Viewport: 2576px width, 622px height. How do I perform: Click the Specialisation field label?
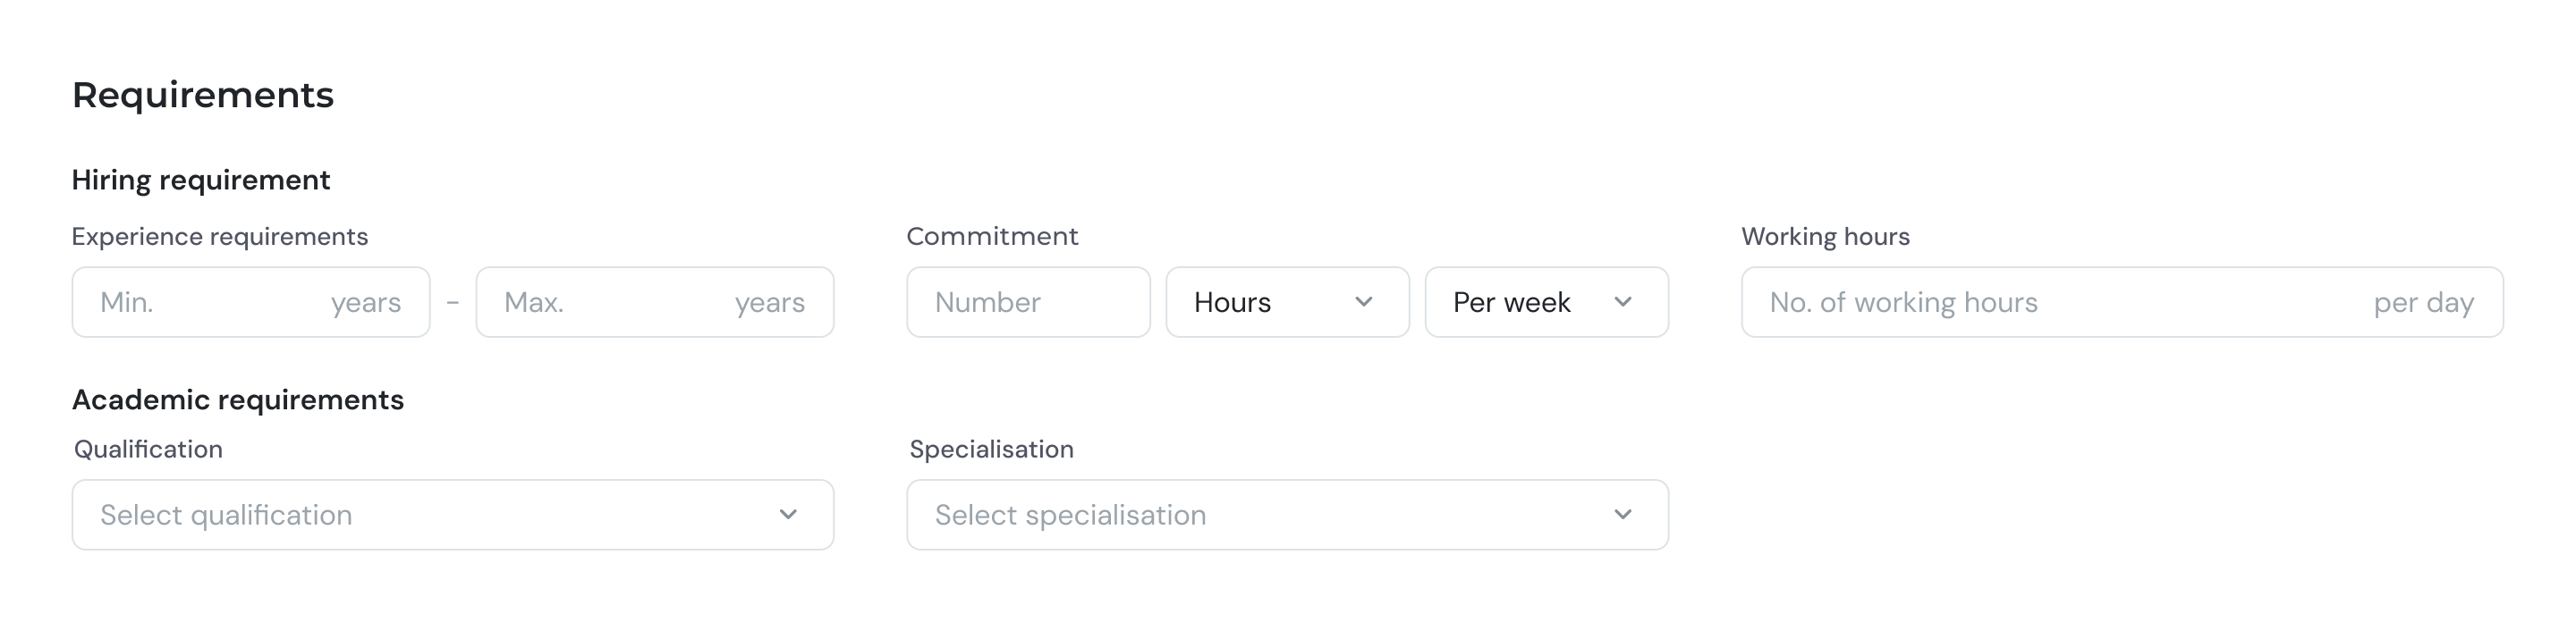pyautogui.click(x=991, y=450)
